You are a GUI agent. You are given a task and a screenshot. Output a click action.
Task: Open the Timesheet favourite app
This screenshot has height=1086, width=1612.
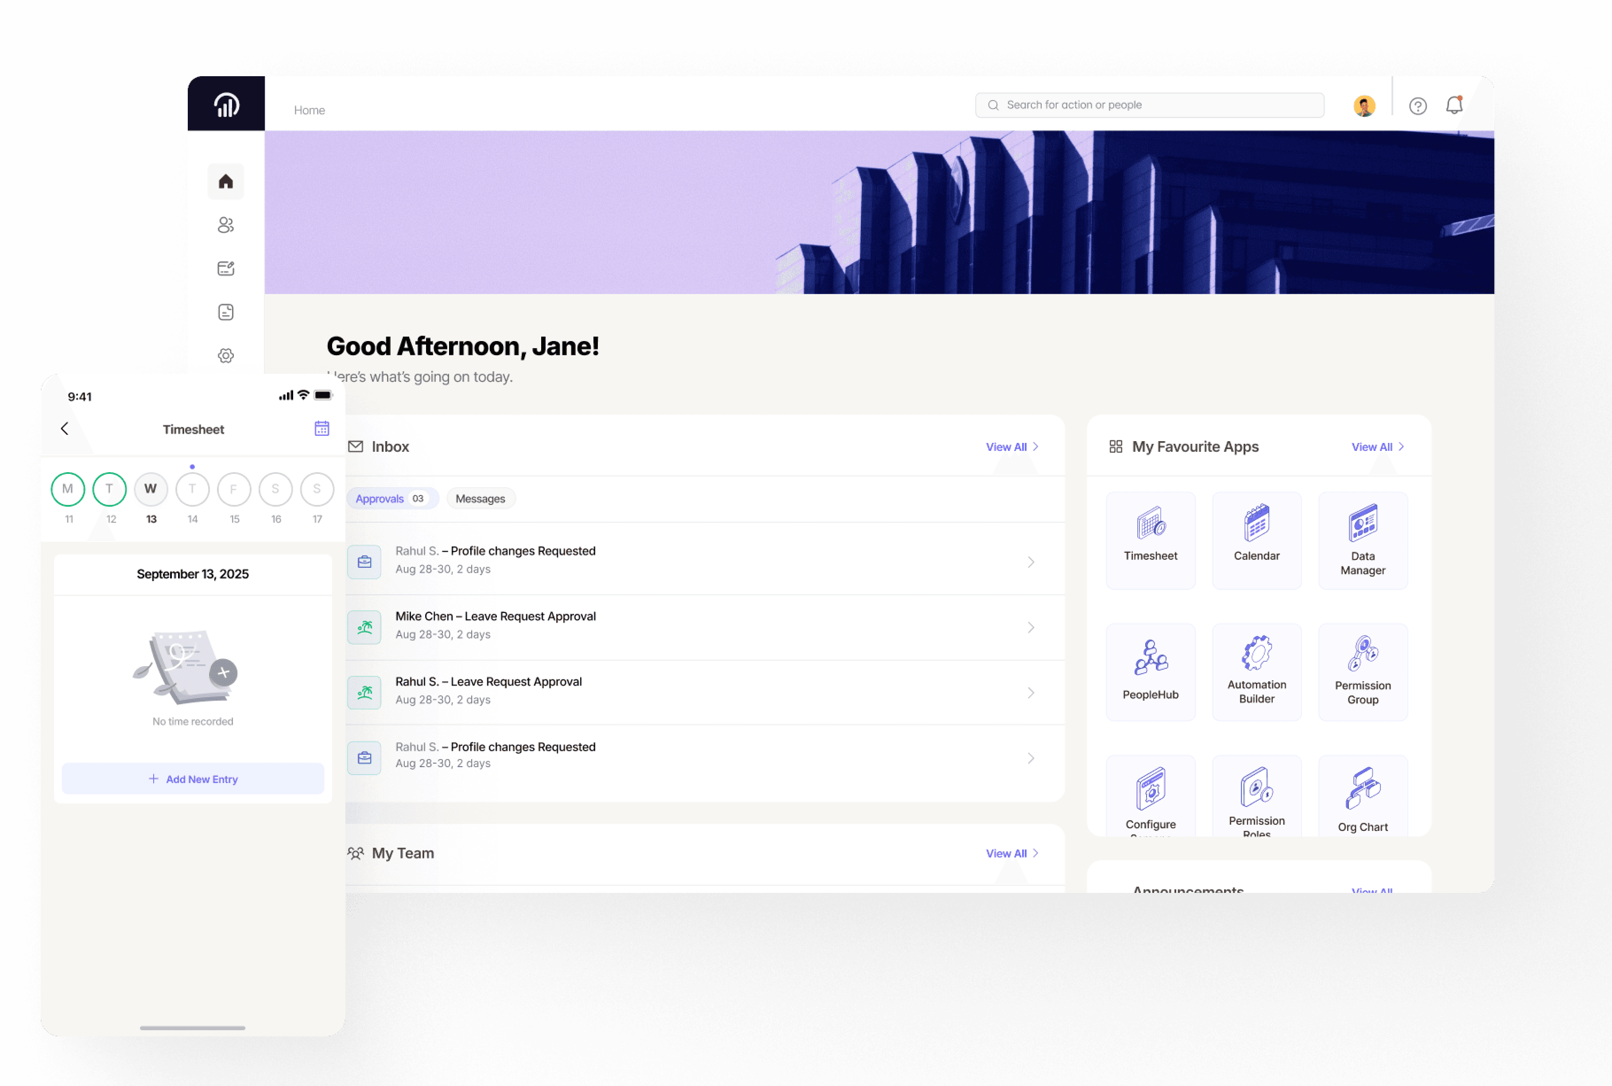[1150, 540]
